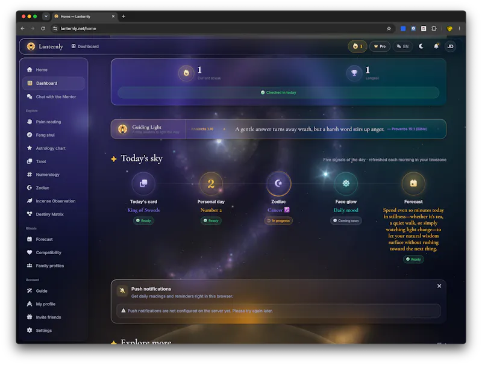The width and height of the screenshot is (482, 365).
Task: Click the Ready badge under forecast text
Action: pos(413,260)
